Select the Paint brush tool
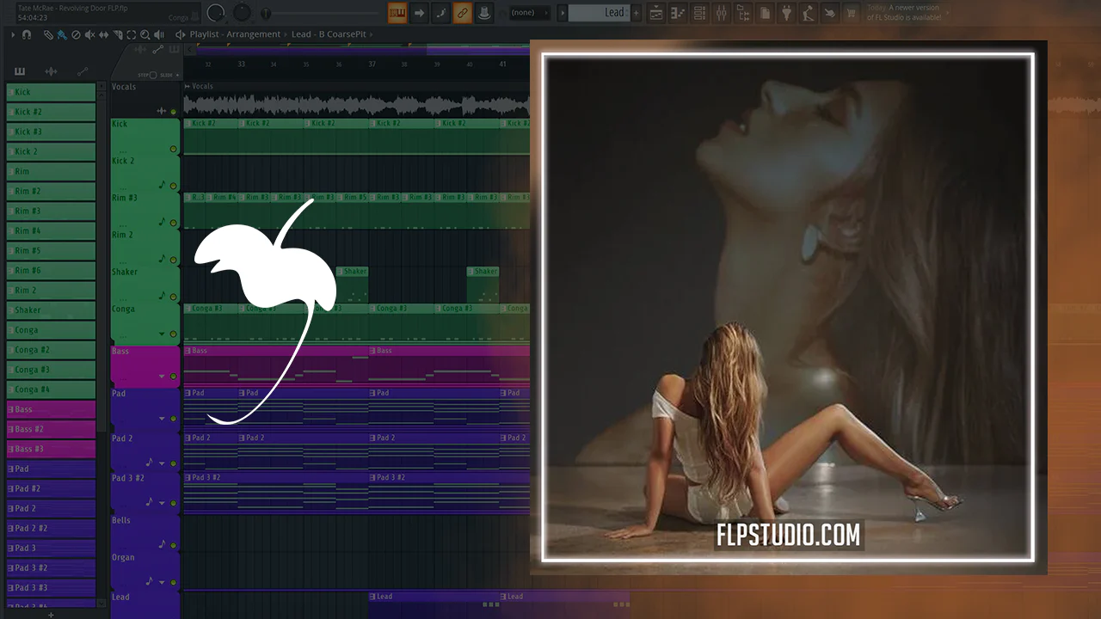This screenshot has width=1101, height=619. [x=62, y=34]
